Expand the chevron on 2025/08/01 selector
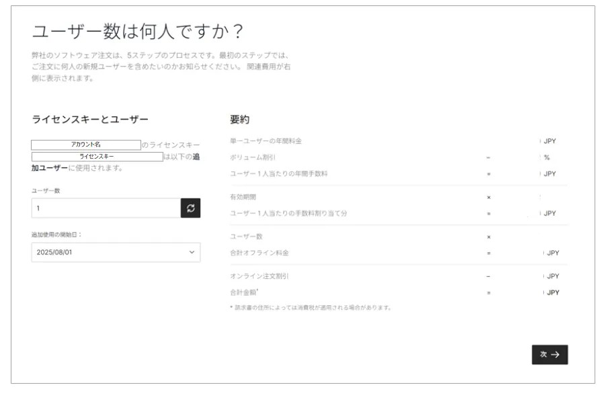Image resolution: width=603 pixels, height=398 pixels. click(192, 252)
